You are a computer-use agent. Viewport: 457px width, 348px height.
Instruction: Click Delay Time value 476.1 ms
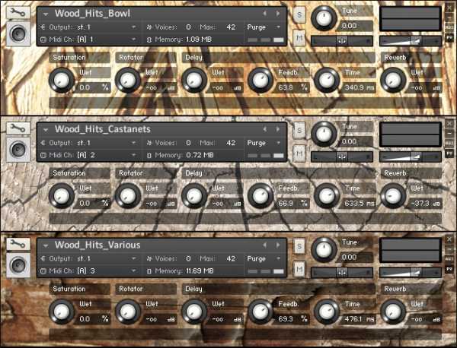coord(359,319)
